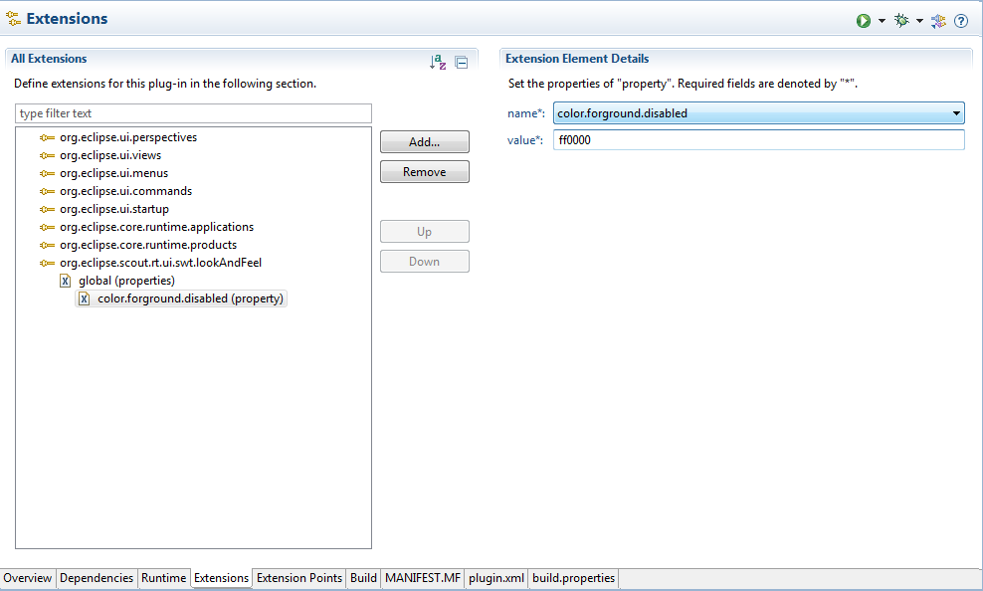Select org.eclipse.ui.perspectives in the tree
Viewport: 983px width, 591px height.
point(128,137)
